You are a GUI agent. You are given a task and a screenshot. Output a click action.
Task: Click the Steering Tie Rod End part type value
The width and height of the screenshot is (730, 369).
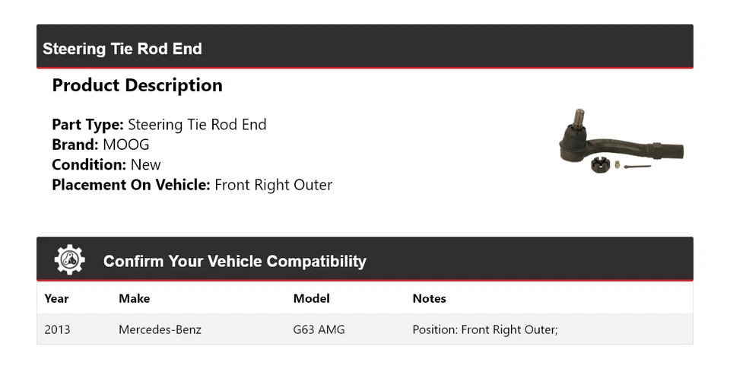(x=198, y=125)
